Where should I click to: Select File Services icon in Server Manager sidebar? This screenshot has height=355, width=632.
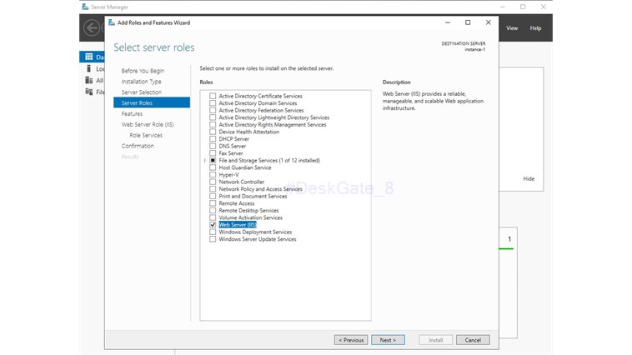coord(88,92)
